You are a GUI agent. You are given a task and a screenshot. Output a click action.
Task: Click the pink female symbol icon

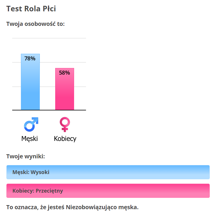65,124
